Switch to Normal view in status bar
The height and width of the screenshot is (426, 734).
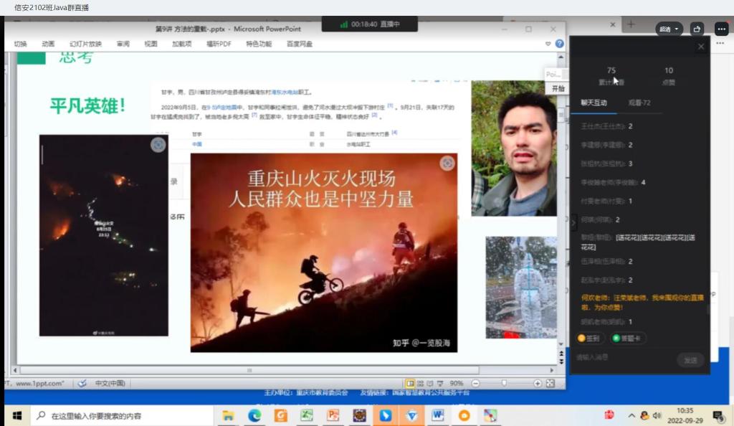pyautogui.click(x=410, y=384)
